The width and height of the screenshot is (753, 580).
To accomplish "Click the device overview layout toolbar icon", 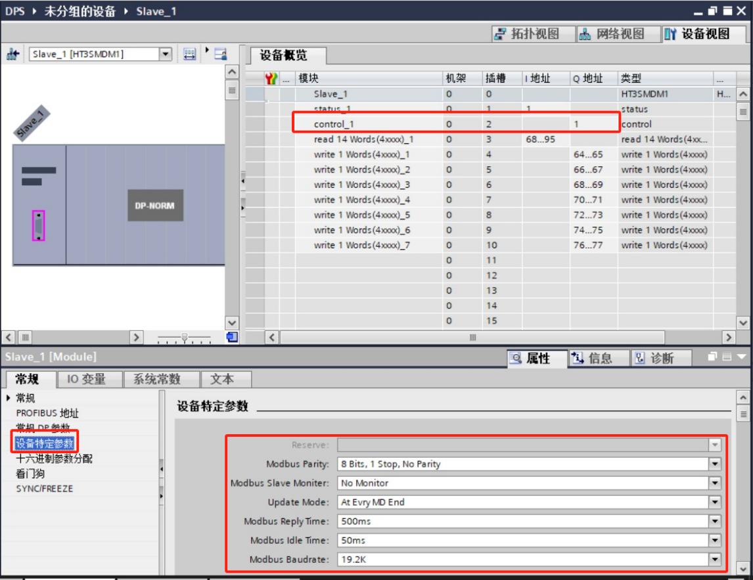I will point(221,55).
